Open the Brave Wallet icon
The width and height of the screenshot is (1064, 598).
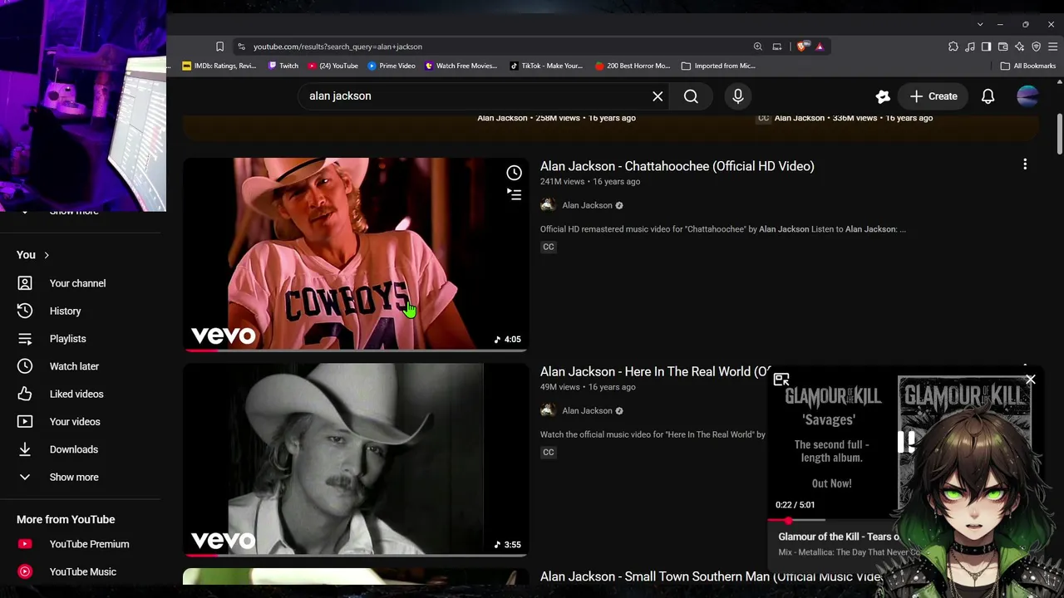coord(1003,47)
